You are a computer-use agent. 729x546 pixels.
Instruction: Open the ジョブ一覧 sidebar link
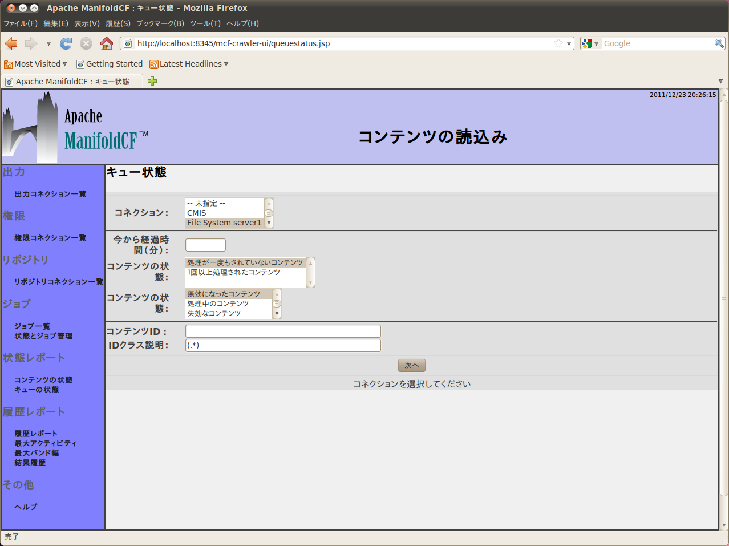(x=33, y=326)
